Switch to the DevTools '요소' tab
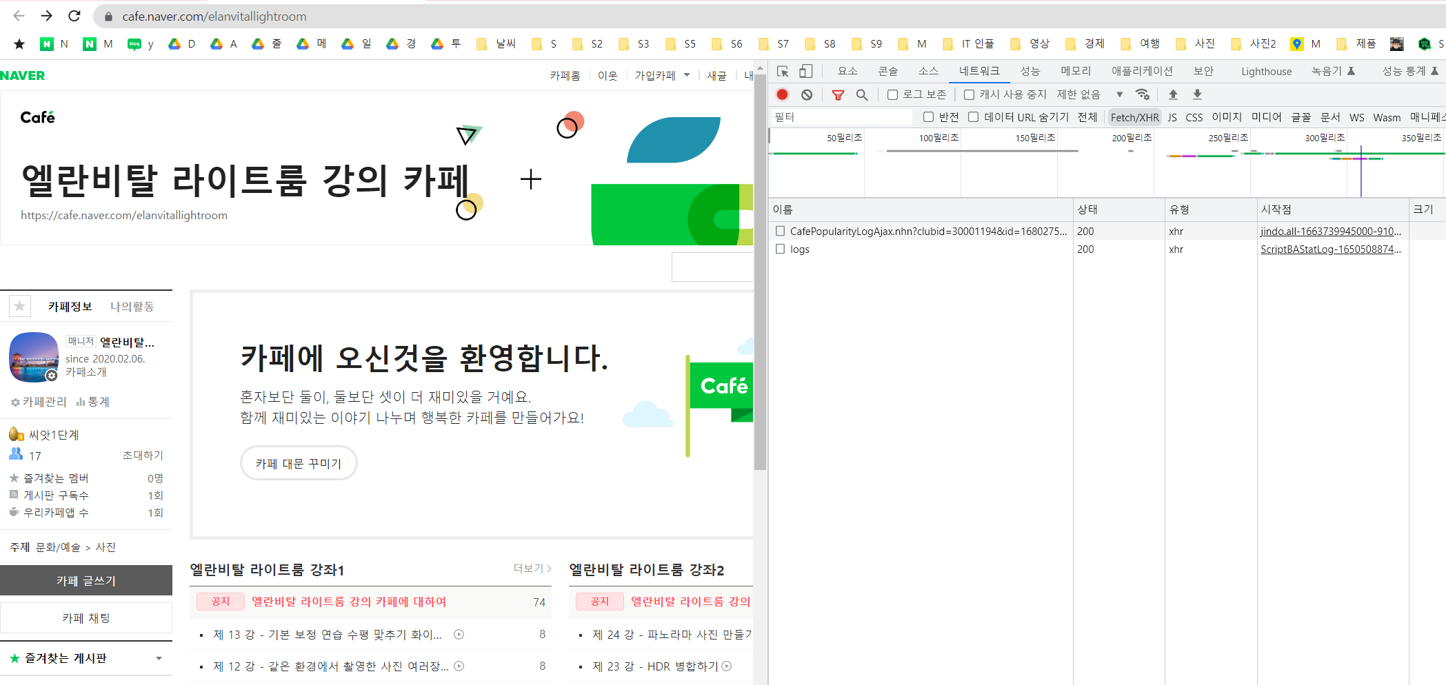 coord(847,71)
